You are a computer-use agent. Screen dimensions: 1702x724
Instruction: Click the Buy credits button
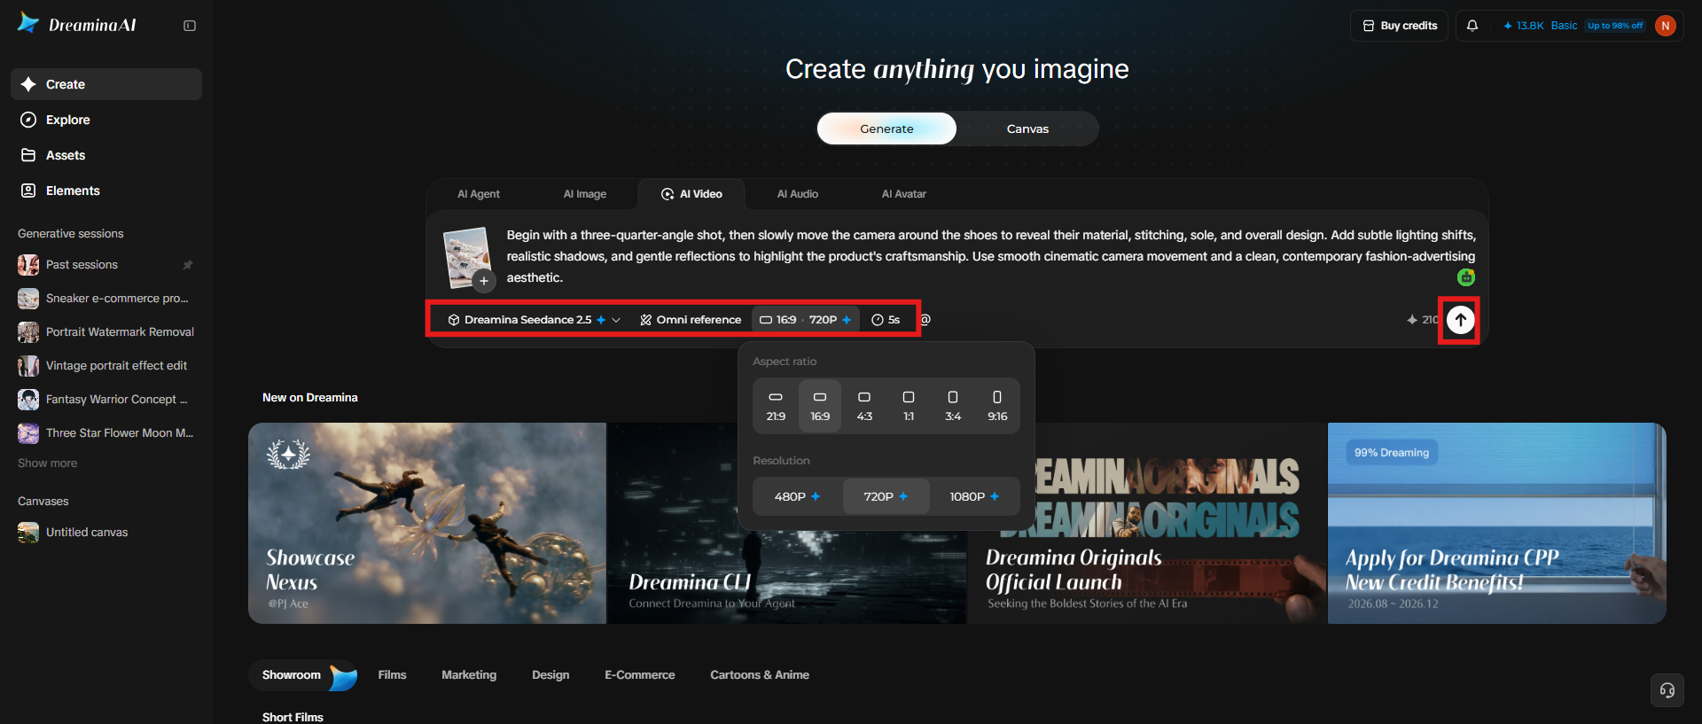(1400, 26)
